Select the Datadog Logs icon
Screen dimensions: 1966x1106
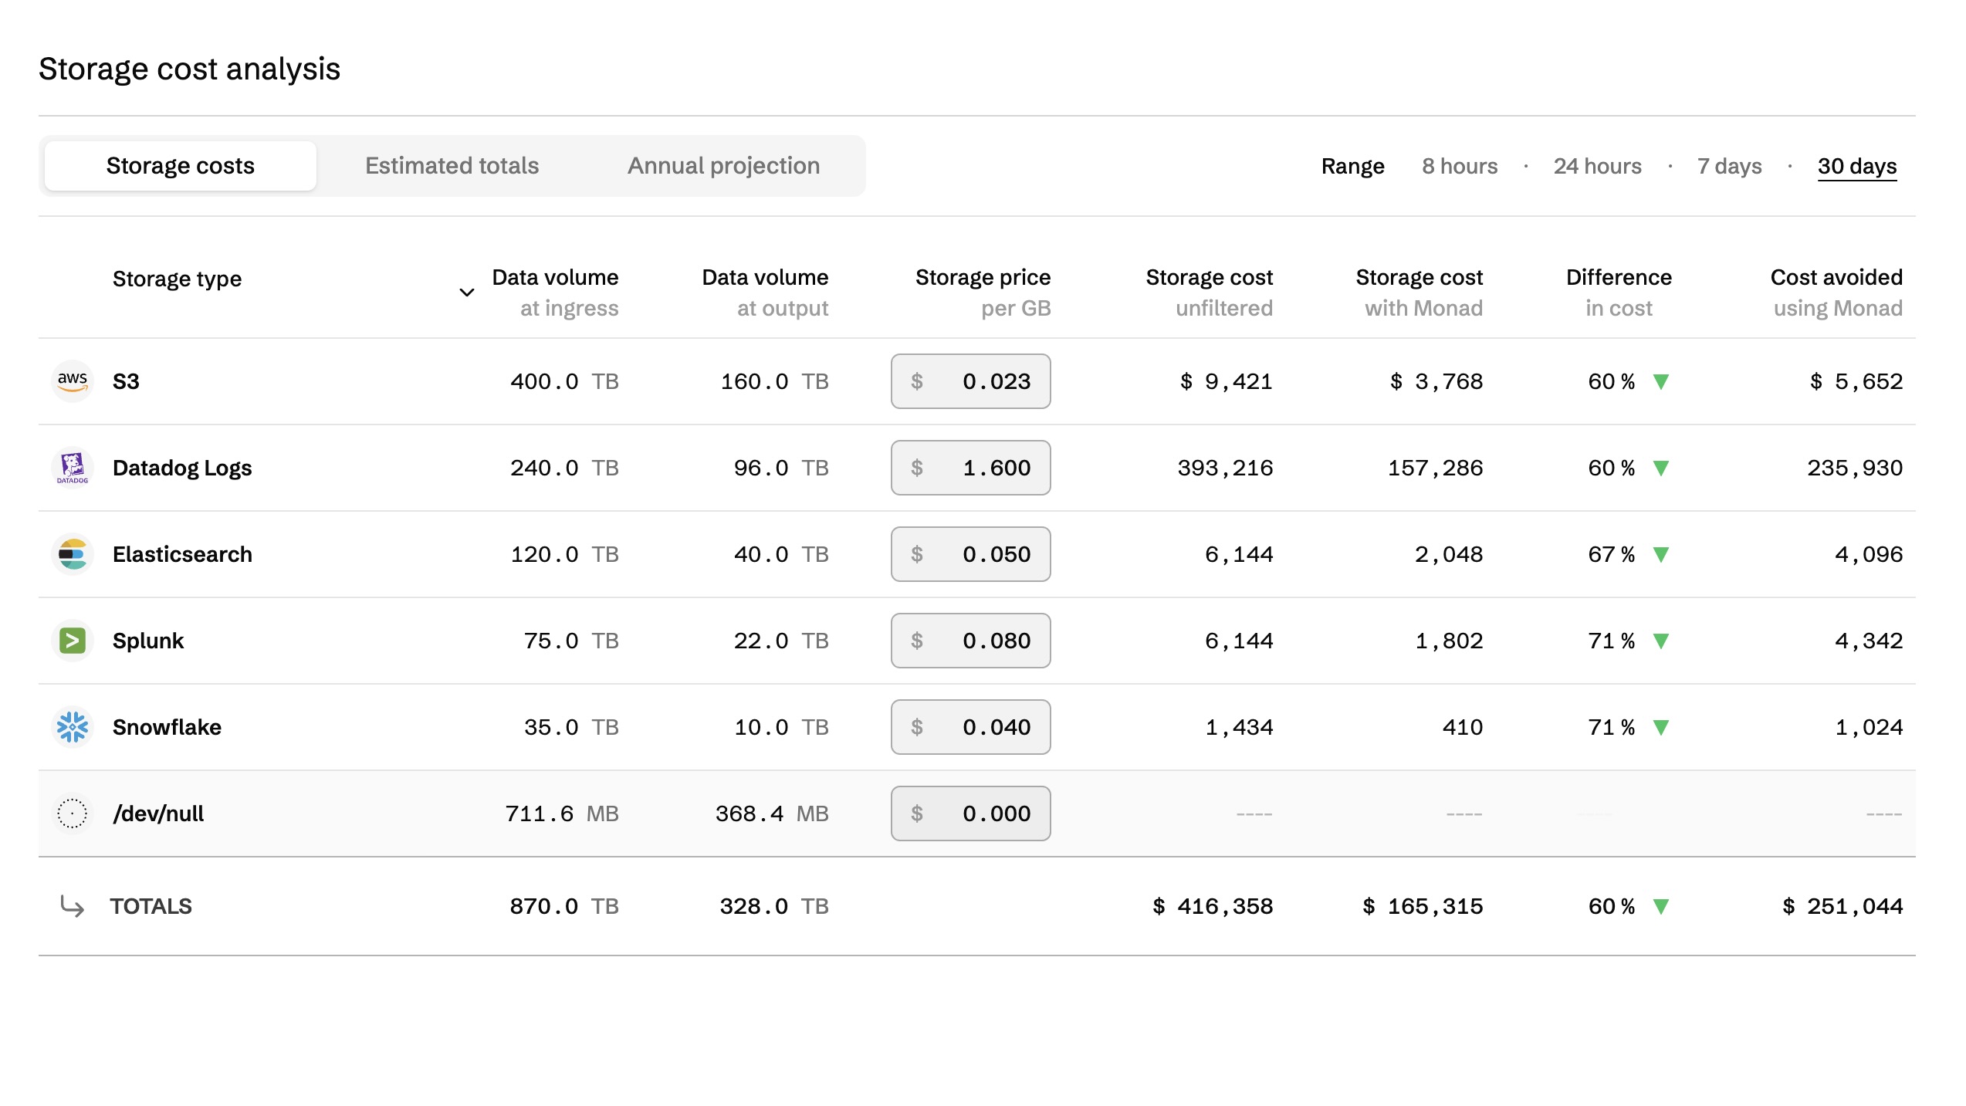coord(72,467)
